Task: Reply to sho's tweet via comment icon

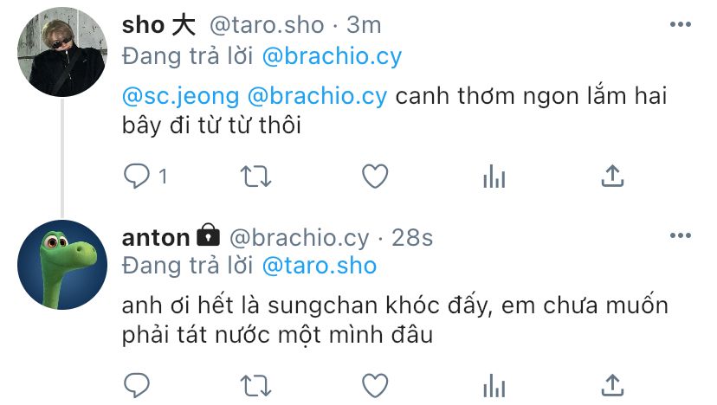Action: pos(137,176)
